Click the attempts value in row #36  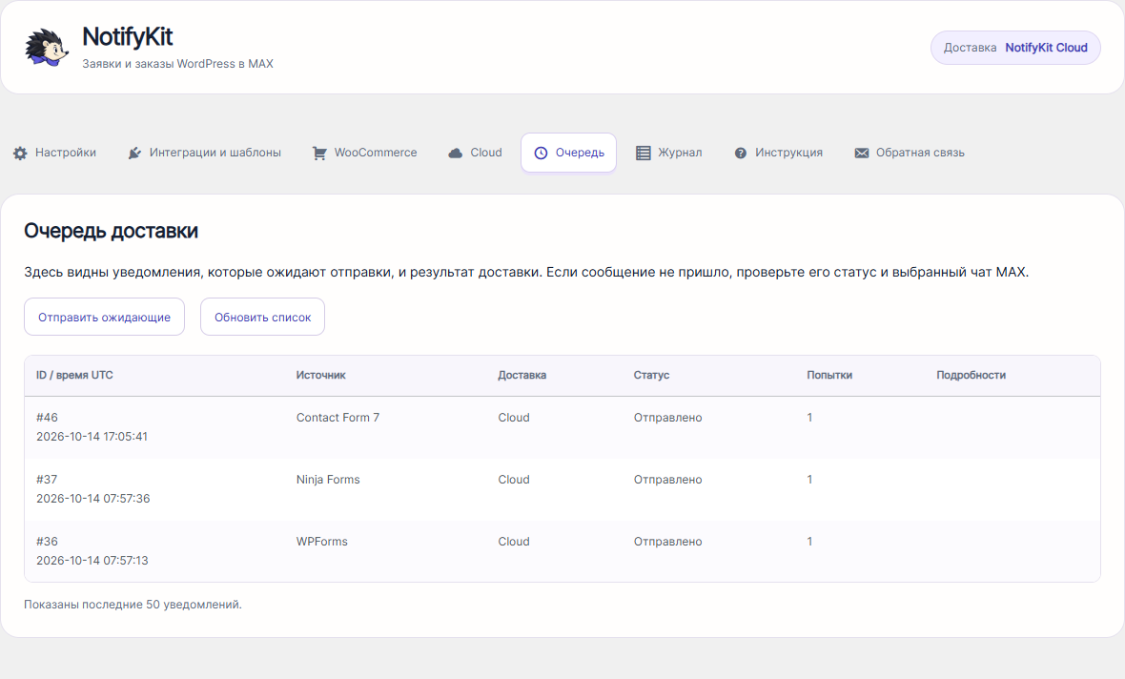pyautogui.click(x=809, y=541)
